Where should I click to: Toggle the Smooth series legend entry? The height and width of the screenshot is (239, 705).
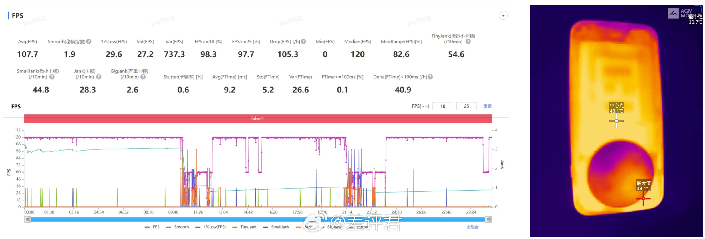[x=178, y=227]
